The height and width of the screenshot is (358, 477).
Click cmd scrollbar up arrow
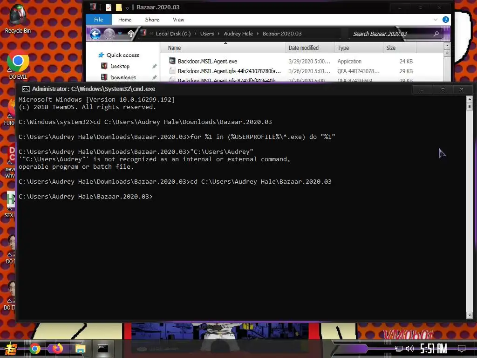coord(470,99)
